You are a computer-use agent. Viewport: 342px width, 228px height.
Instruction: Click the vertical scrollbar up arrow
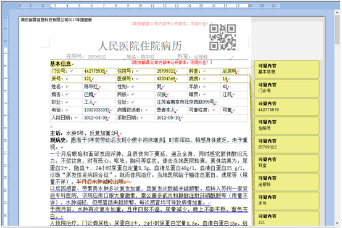coord(337,12)
